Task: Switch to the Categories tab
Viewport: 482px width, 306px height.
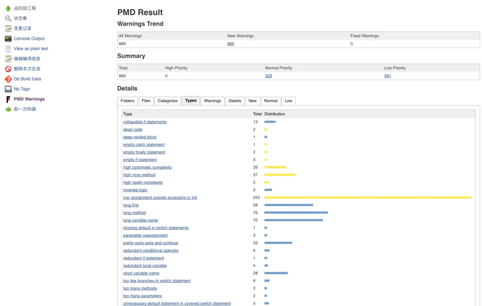Action: pos(168,101)
